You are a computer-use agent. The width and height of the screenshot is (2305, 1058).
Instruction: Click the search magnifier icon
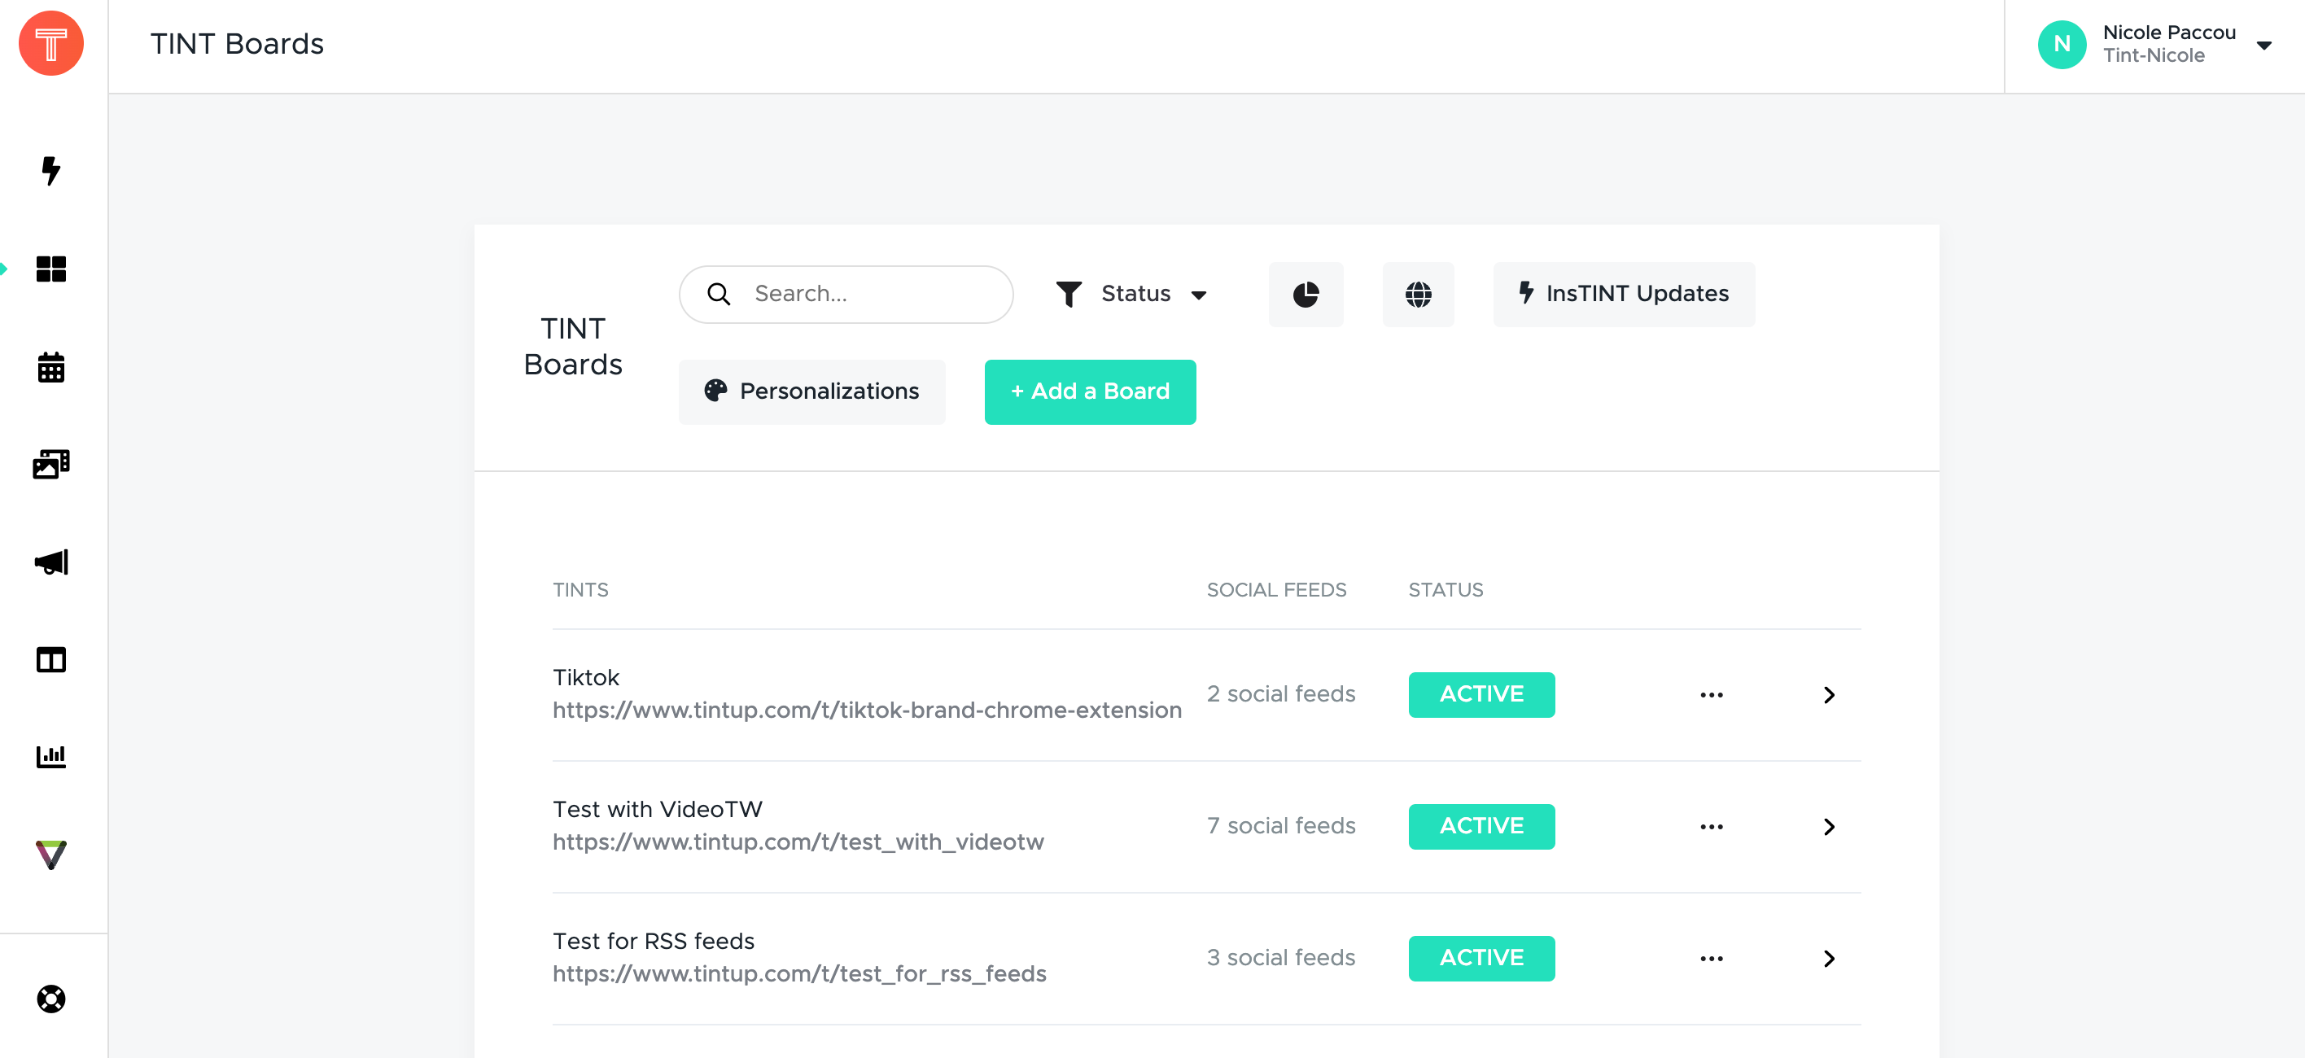point(719,294)
